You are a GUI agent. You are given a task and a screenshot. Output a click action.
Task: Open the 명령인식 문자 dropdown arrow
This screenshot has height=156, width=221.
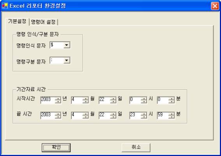tap(67, 45)
